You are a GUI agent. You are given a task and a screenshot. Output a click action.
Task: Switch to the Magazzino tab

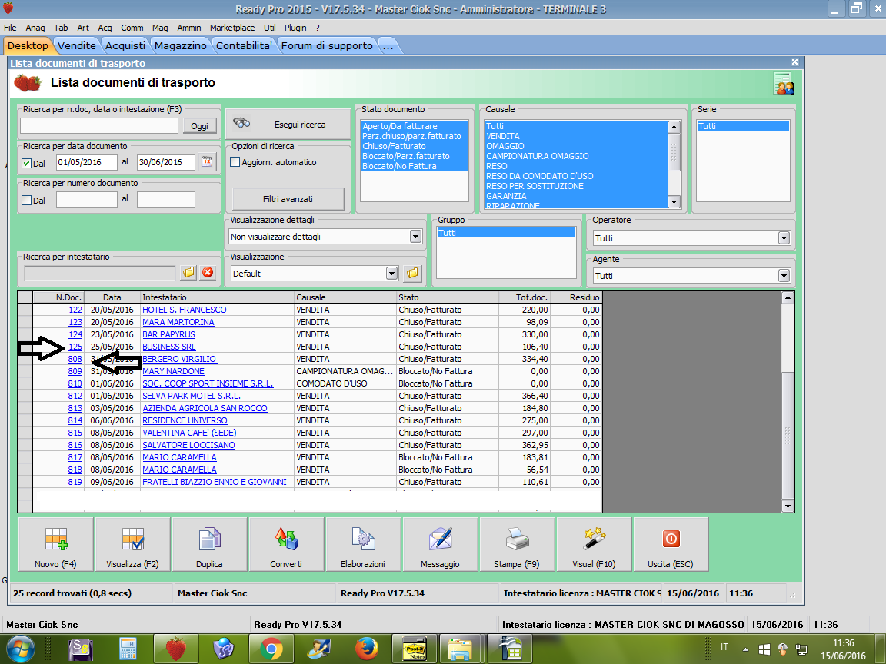tap(180, 45)
